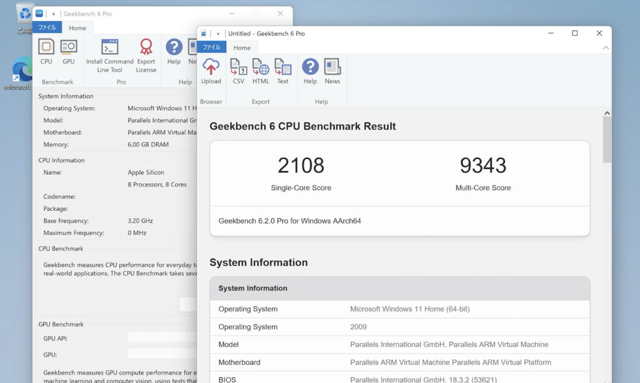Export the result as Text
This screenshot has height=383, width=640.
(x=282, y=70)
